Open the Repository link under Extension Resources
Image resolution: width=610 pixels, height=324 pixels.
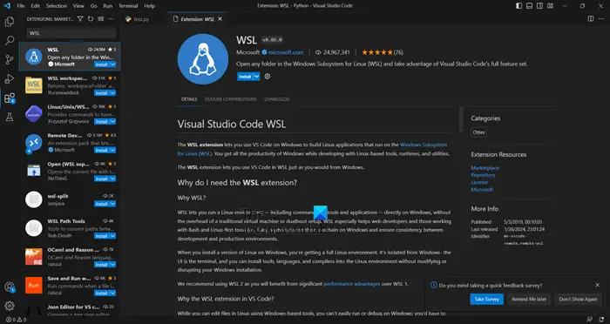coord(483,175)
